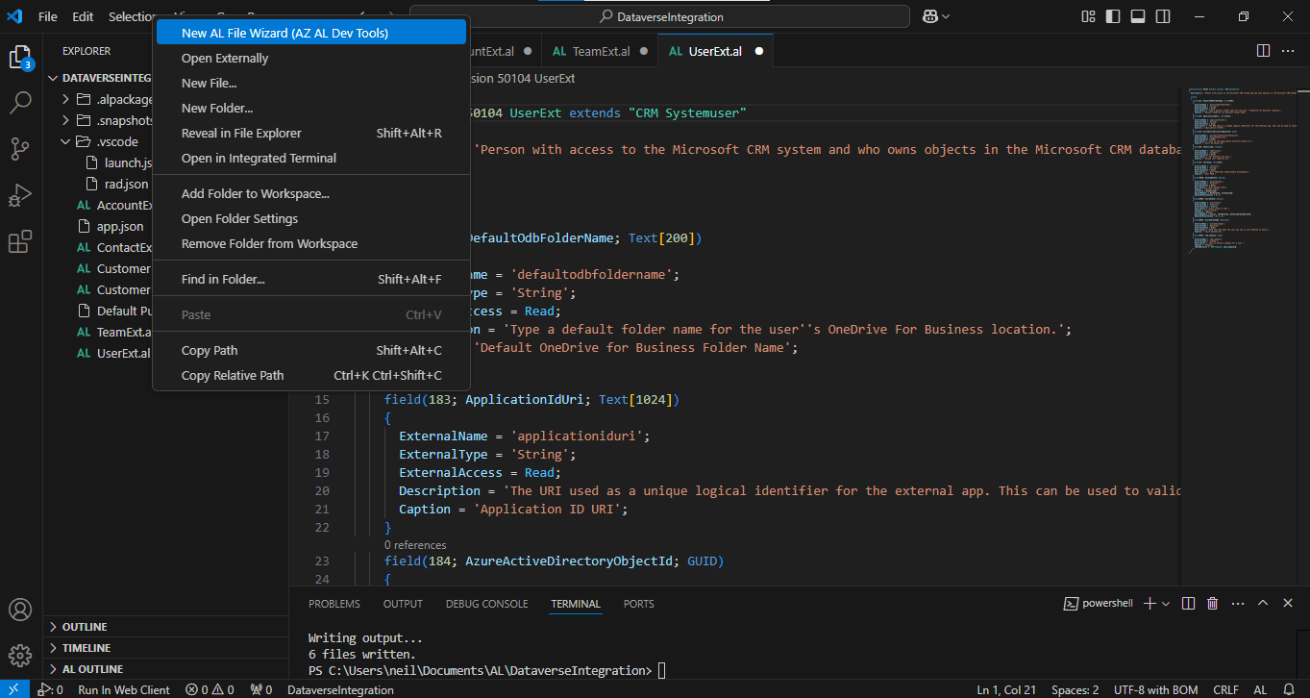The width and height of the screenshot is (1310, 698).
Task: Select New AL File Wizard menu entry
Action: coord(284,33)
